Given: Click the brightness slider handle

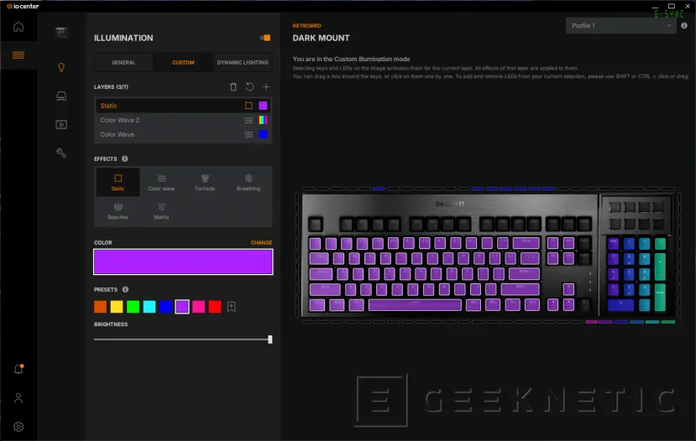Looking at the screenshot, I should point(270,340).
